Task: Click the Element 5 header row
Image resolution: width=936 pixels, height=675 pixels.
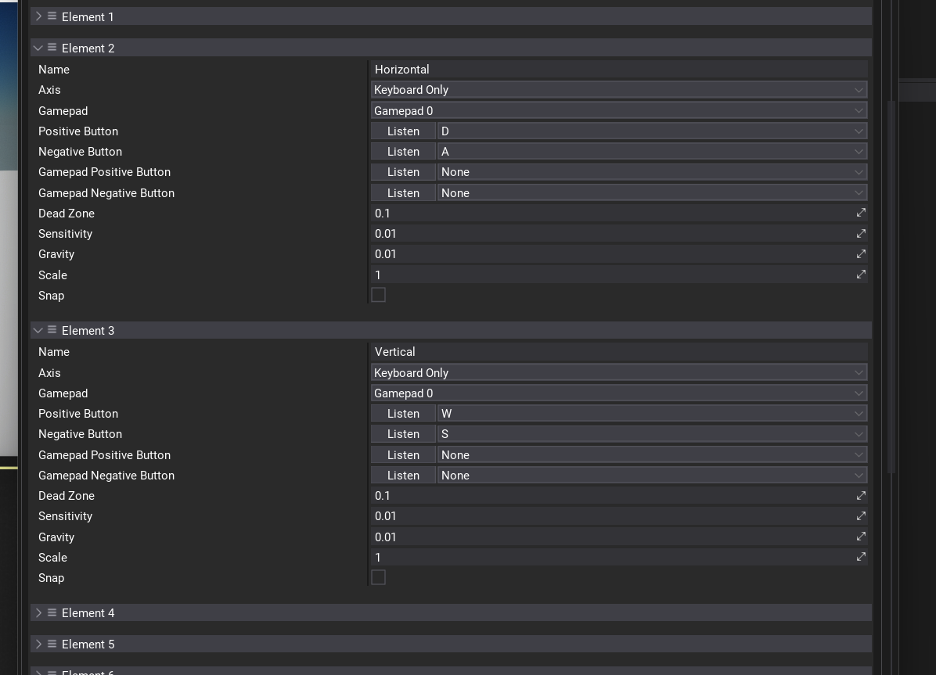Action: (x=450, y=644)
